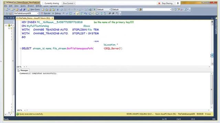The height and width of the screenshot is (123, 220).
Task: Click Stop Sharing in the sharing bar
Action: 166,3
